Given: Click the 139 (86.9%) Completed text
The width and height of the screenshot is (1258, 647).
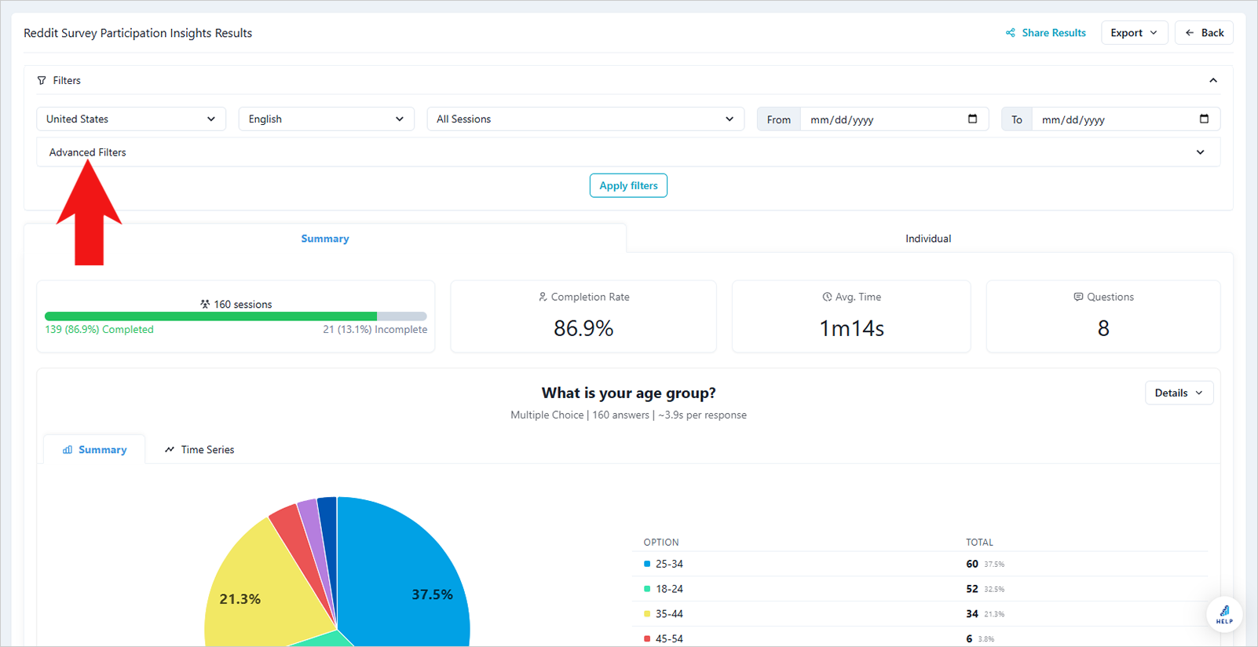Looking at the screenshot, I should tap(99, 330).
